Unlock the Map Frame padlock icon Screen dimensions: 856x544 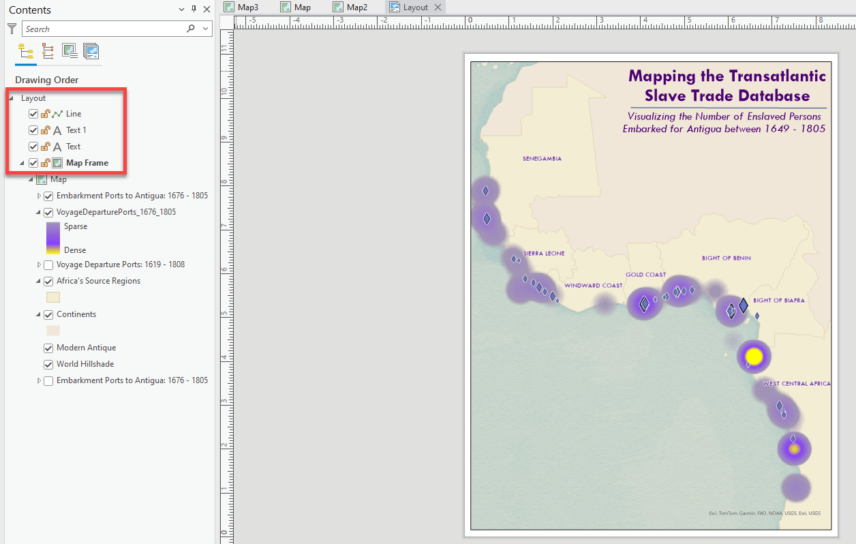pos(45,163)
